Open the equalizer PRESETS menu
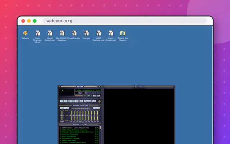 pyautogui.click(x=96, y=108)
